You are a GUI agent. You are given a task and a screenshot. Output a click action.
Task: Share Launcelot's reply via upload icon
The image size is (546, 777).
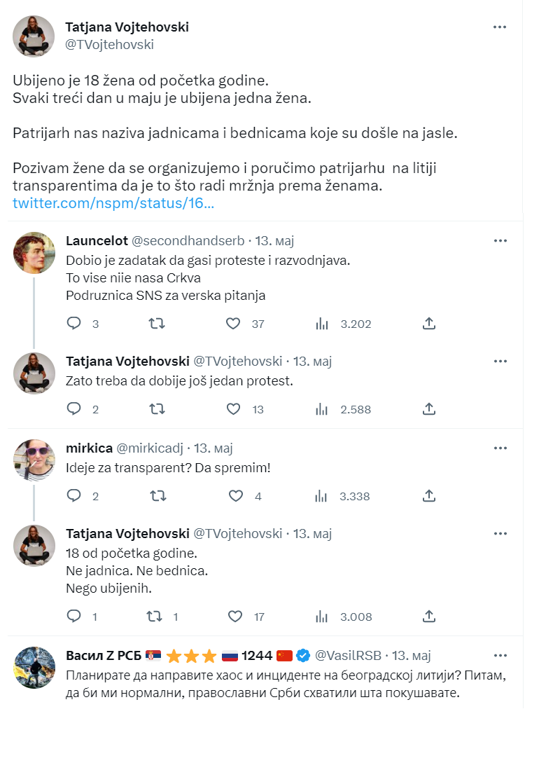click(x=429, y=324)
